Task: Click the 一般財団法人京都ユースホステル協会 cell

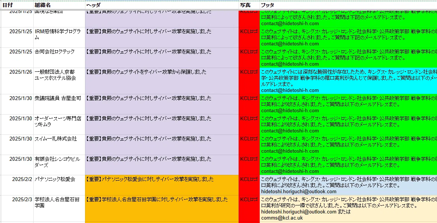Action: pyautogui.click(x=59, y=81)
